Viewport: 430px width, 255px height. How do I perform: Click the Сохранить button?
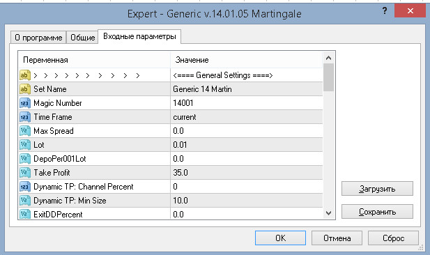click(x=377, y=212)
